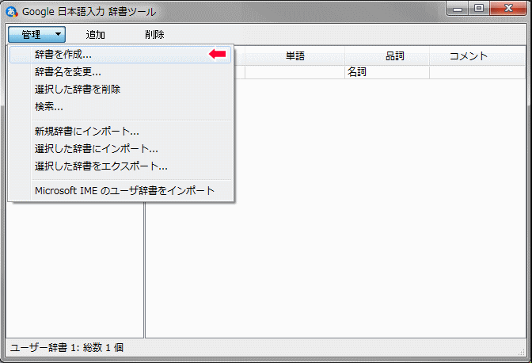Screen dimensions: 532x363
Task: Click the status bar text ユーザー辞書 1: 総数 1 個
Action: pos(66,348)
